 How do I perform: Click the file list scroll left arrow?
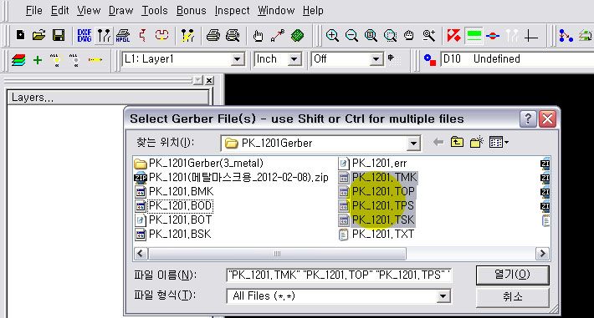click(x=141, y=254)
